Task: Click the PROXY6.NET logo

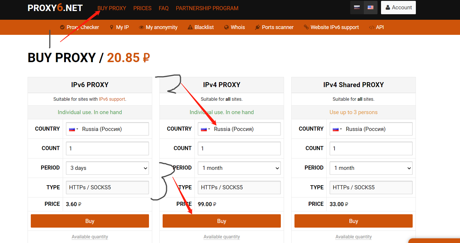Action: click(55, 8)
